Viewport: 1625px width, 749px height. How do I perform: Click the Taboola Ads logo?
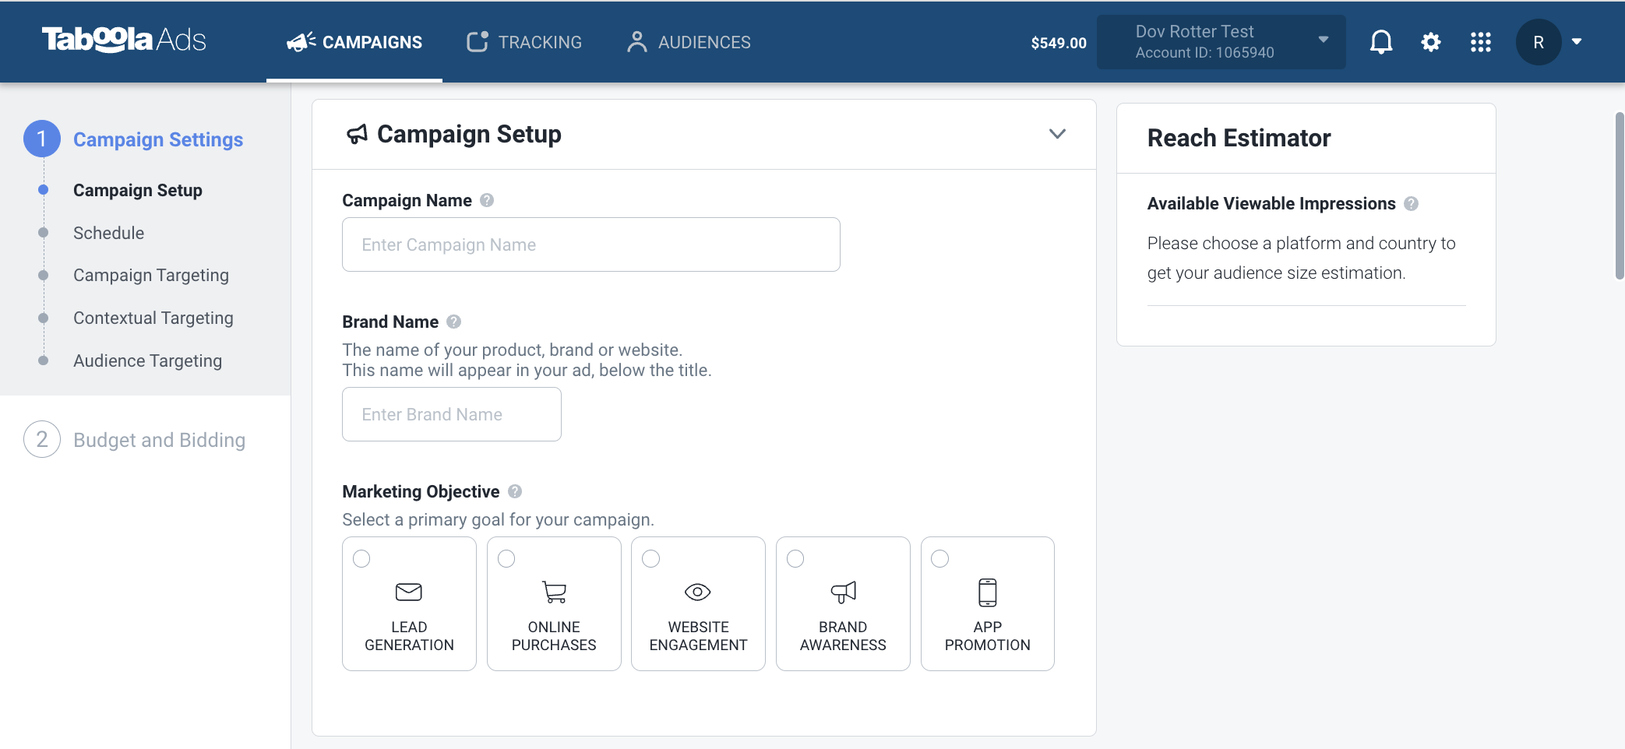[124, 40]
